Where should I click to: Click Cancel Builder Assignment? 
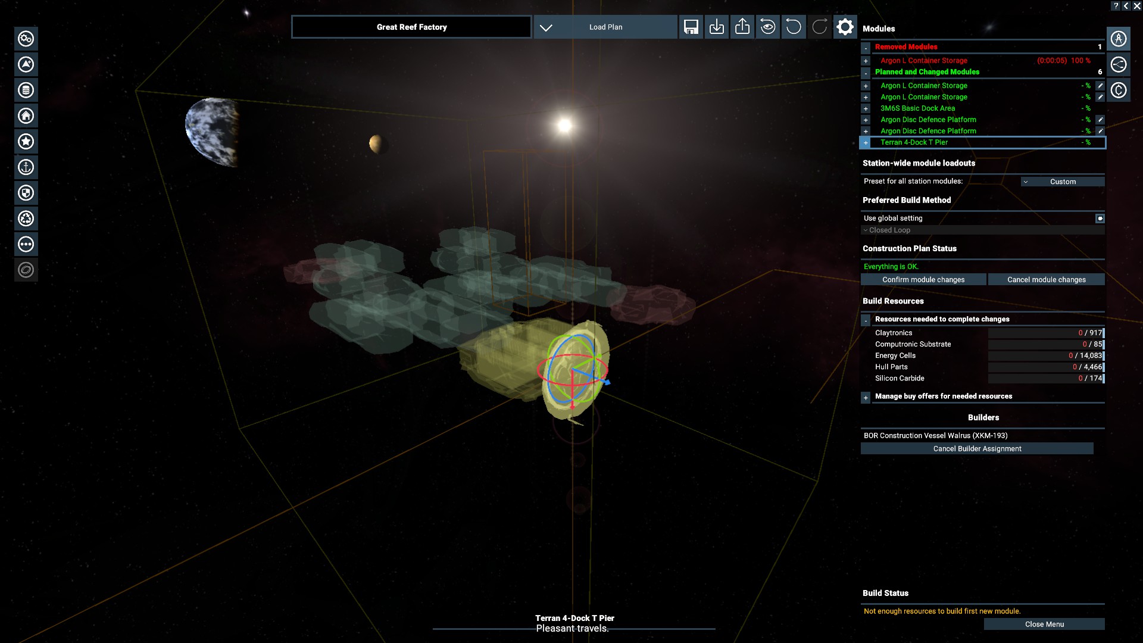pos(977,448)
